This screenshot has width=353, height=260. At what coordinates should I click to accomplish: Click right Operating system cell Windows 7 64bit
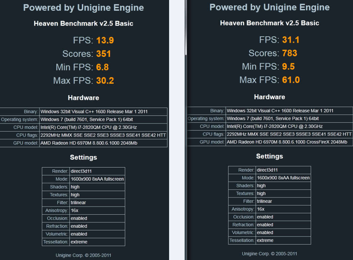click(x=289, y=119)
